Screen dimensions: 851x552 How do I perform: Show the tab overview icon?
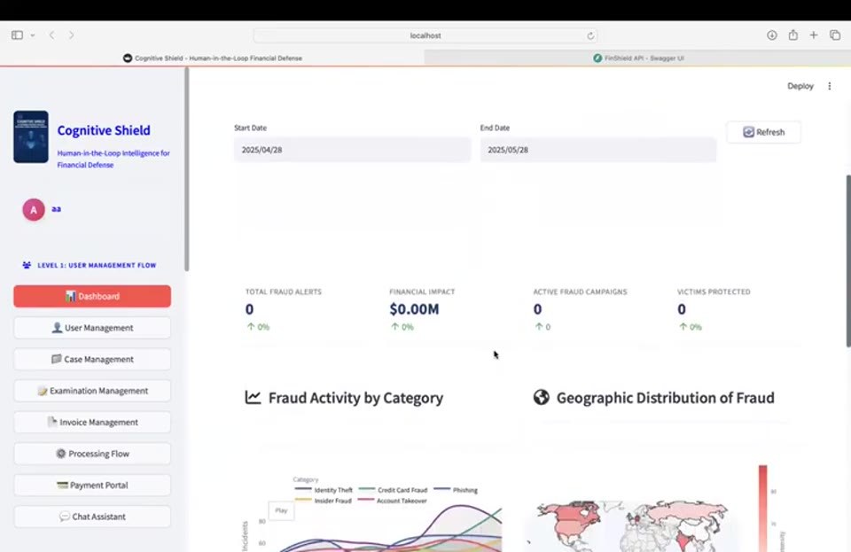835,35
